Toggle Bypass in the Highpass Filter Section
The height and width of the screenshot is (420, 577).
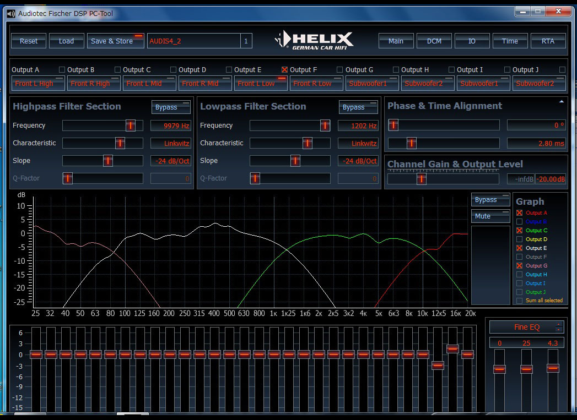[x=171, y=107]
